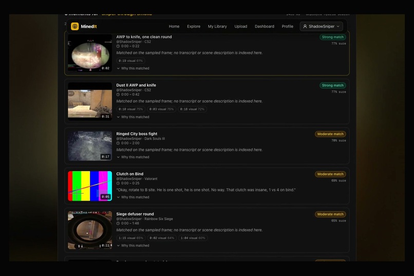Click '@ShadowSniper · Dark Souls III' text
Image resolution: width=414 pixels, height=276 pixels.
tap(140, 139)
